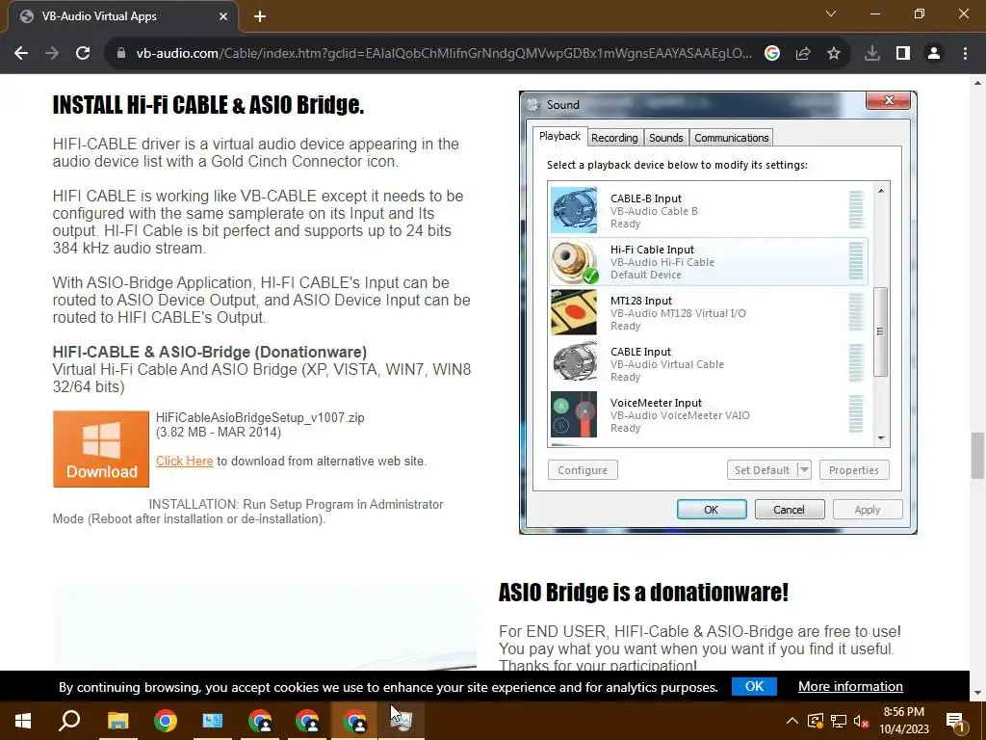986x740 pixels.
Task: Open first Google Chrome taskbar icon
Action: [166, 721]
